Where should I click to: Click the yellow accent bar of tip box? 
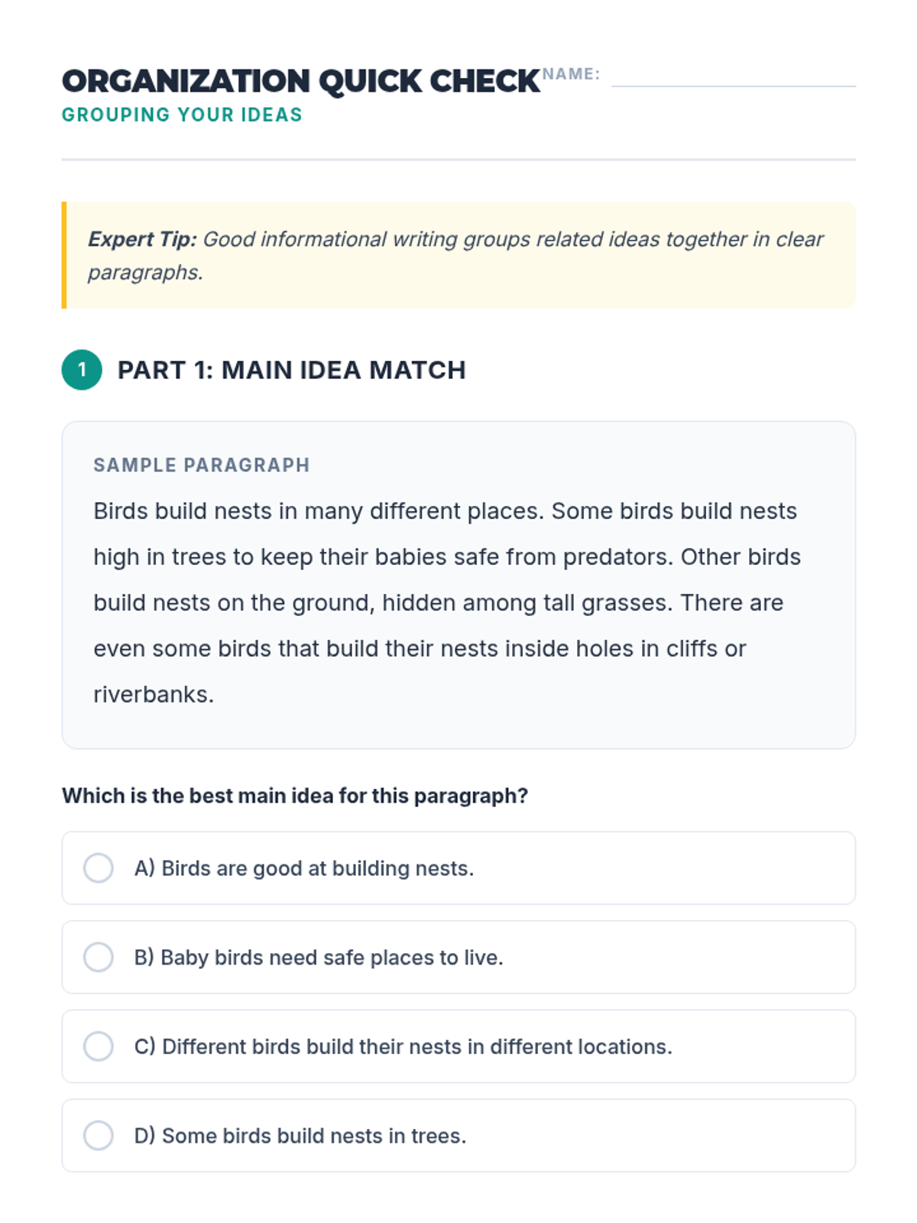[64, 255]
